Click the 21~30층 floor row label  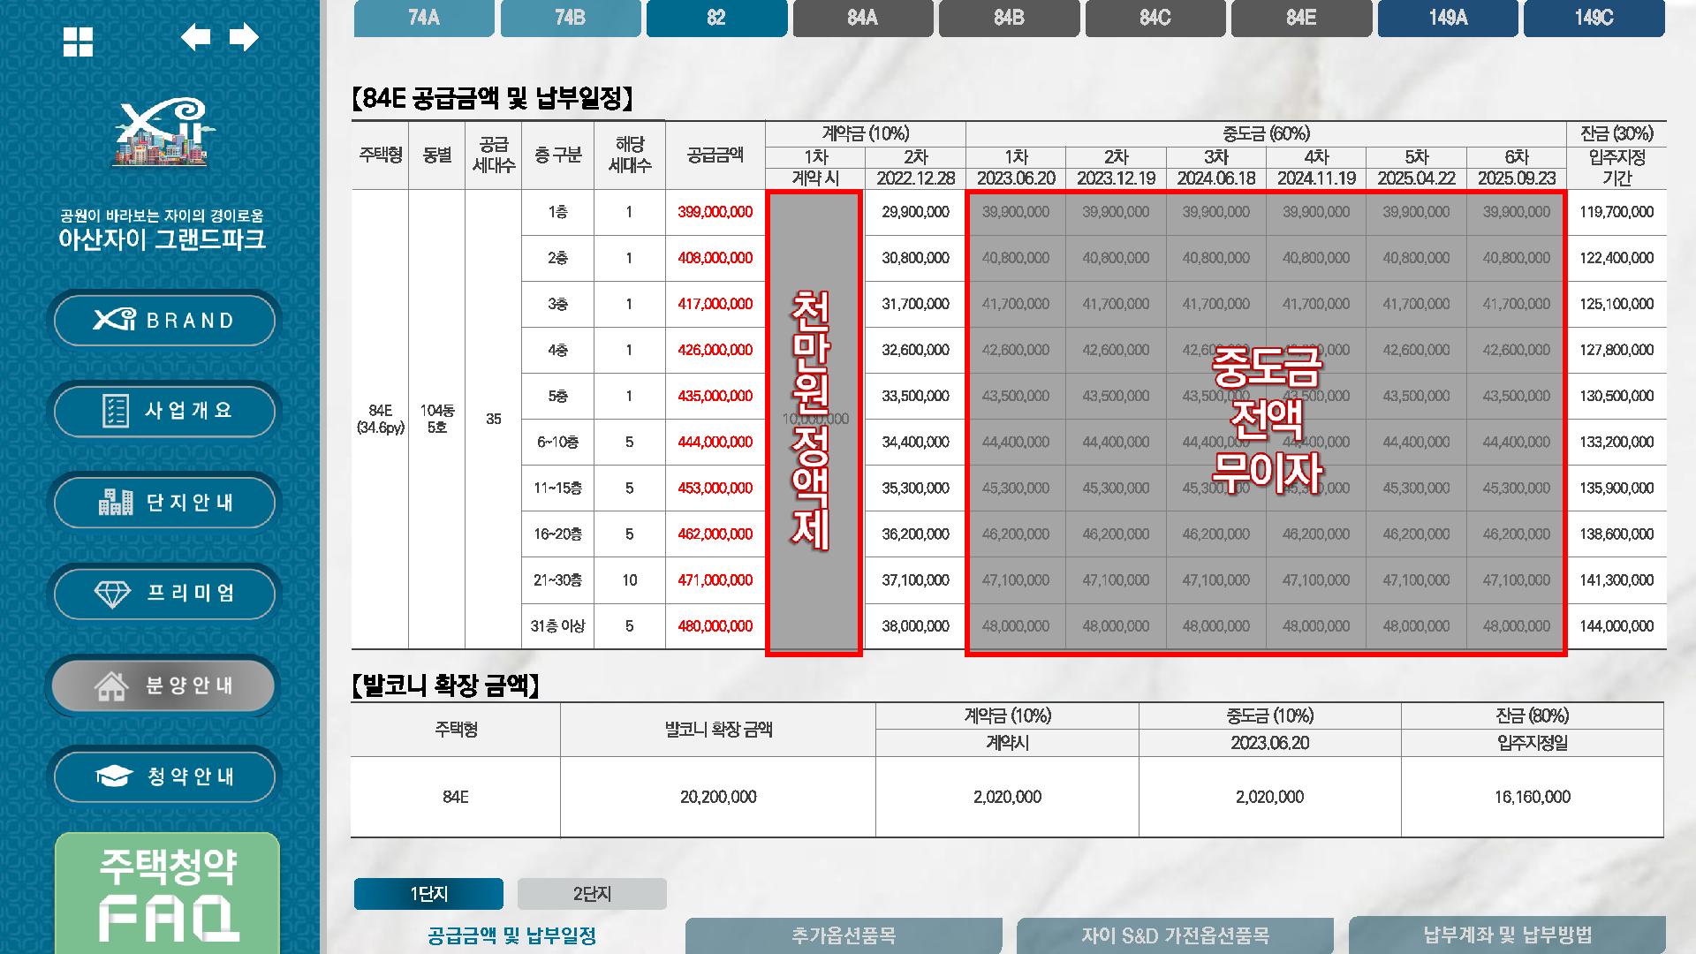click(557, 580)
